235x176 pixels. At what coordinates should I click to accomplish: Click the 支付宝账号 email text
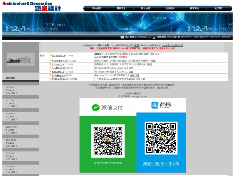tap(133, 97)
